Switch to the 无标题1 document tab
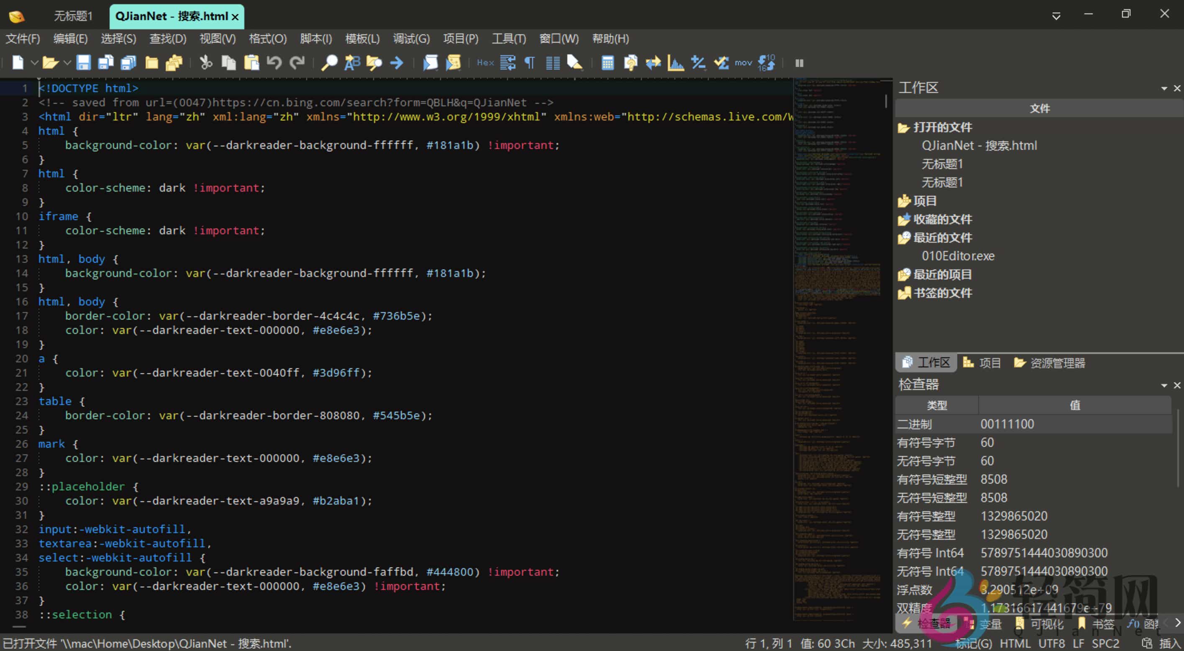 coord(74,17)
